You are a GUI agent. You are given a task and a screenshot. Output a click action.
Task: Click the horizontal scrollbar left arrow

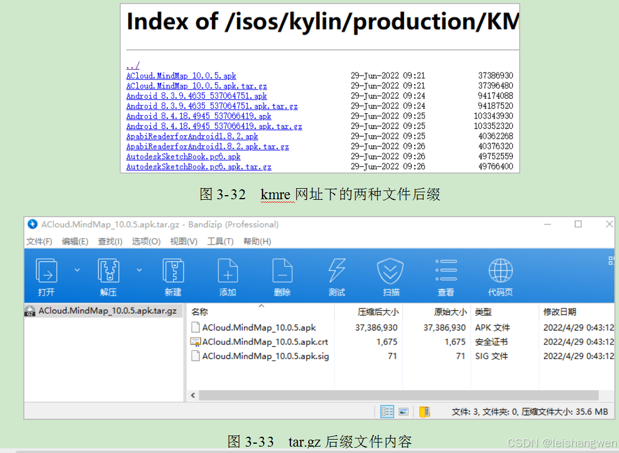(x=193, y=396)
